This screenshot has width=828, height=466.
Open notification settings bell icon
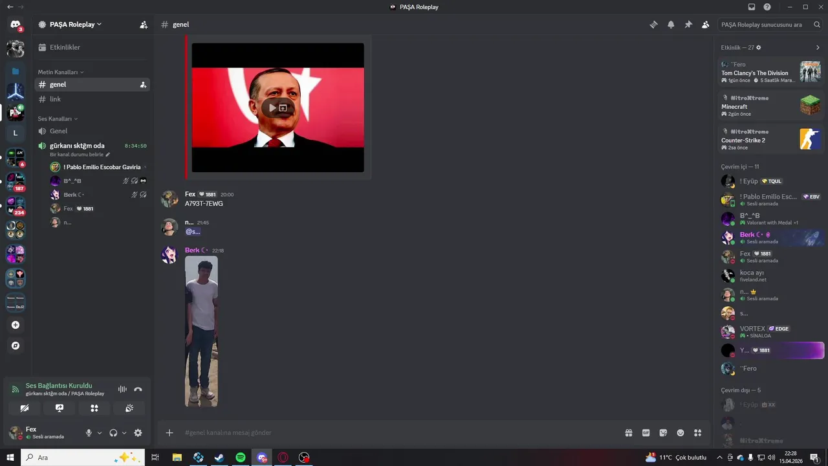pos(671,25)
